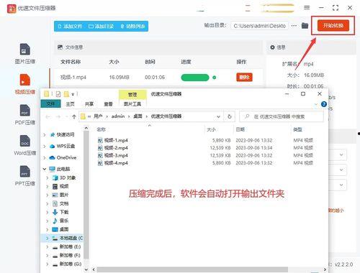
Task: Click the 开始转换 start button
Action: point(333,25)
